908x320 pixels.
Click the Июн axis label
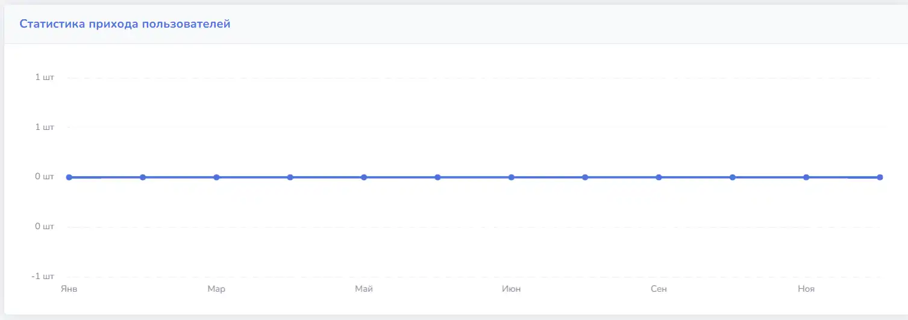click(x=512, y=289)
